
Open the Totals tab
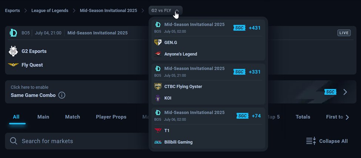point(303,117)
